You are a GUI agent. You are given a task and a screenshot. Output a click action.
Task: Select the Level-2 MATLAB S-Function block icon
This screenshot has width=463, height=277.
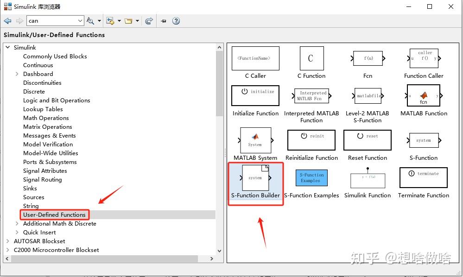click(x=368, y=96)
